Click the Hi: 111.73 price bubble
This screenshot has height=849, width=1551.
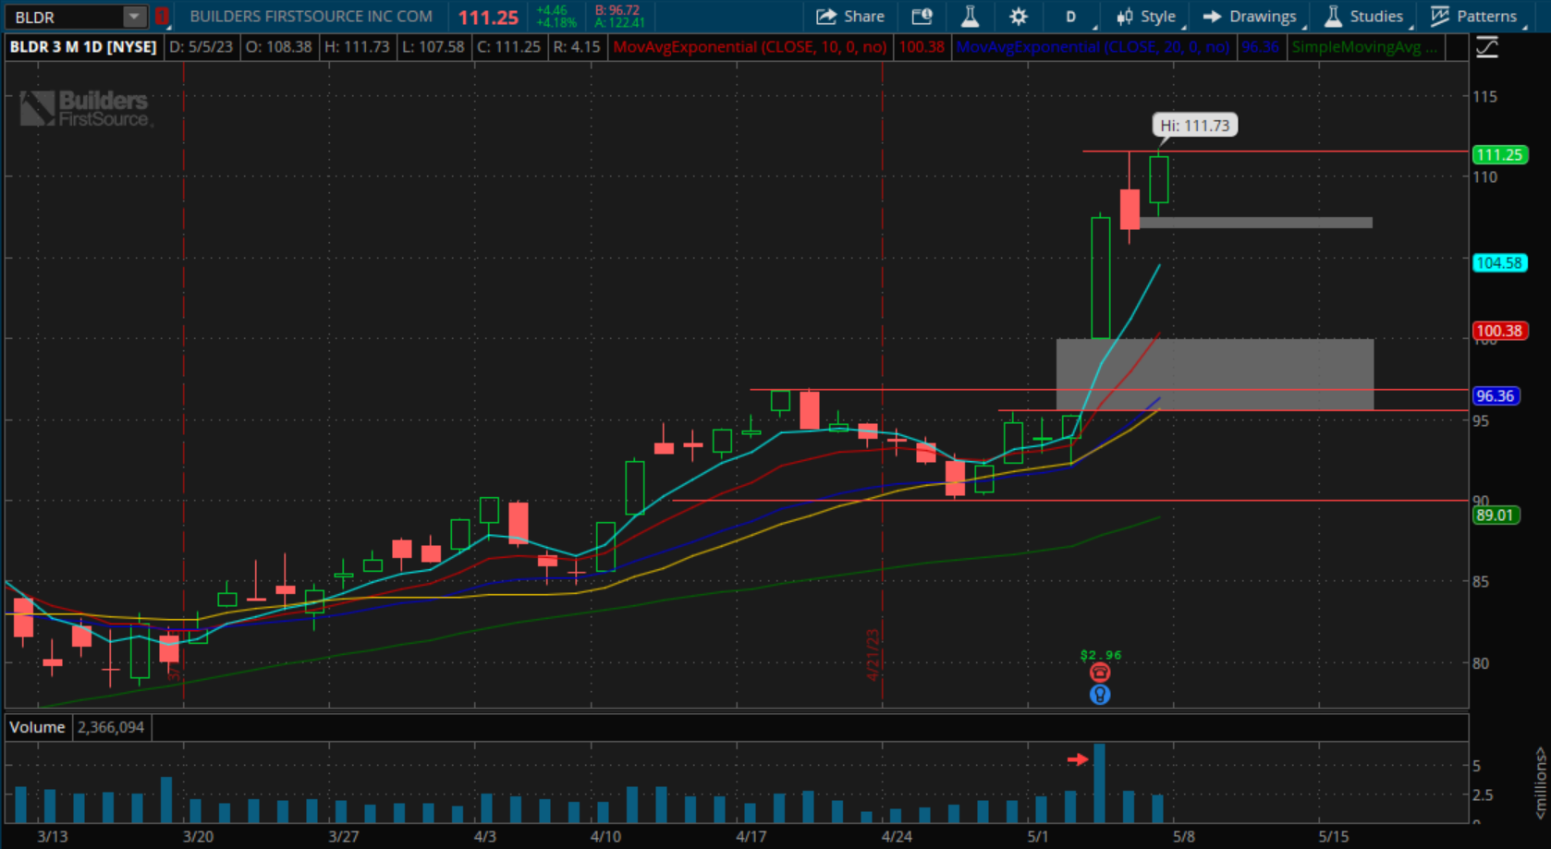tap(1195, 126)
